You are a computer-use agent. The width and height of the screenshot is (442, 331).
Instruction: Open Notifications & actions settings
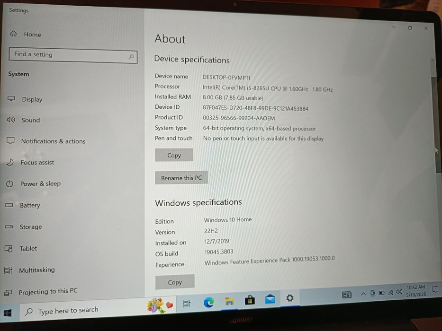(45, 141)
